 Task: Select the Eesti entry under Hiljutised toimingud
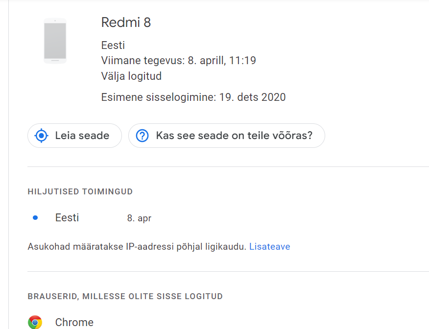pyautogui.click(x=67, y=218)
